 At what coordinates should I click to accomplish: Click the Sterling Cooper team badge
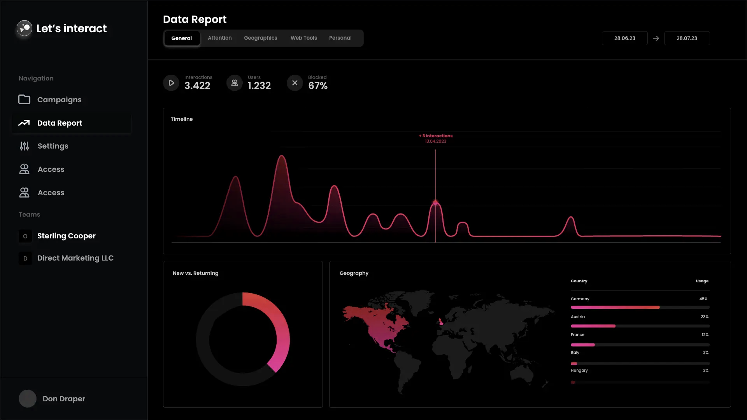point(25,236)
